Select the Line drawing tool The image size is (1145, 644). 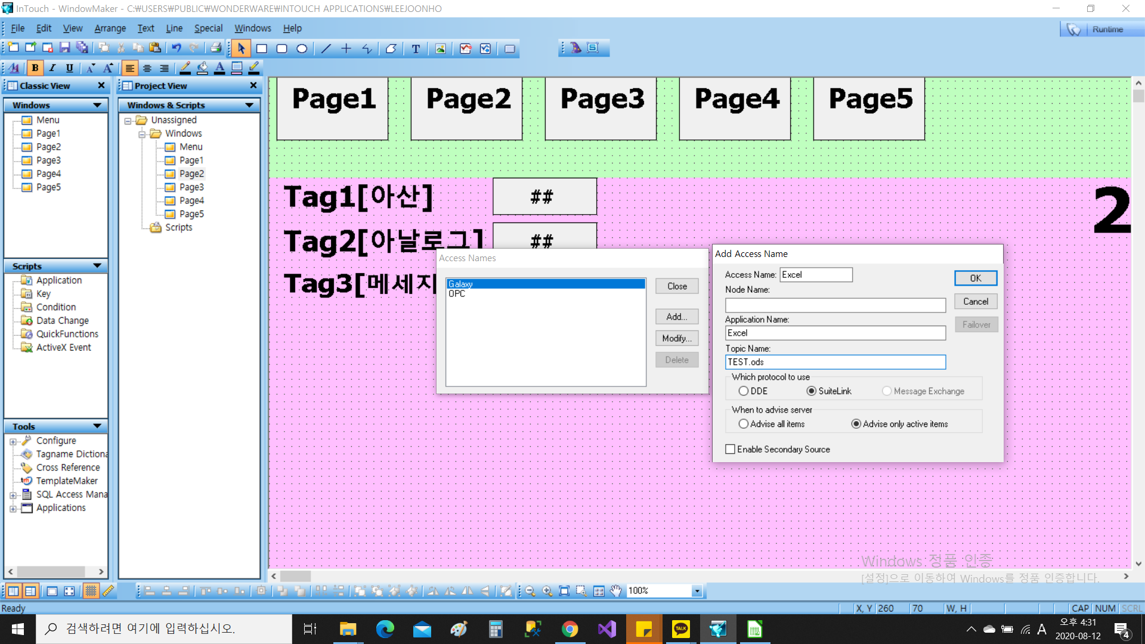[x=326, y=49]
